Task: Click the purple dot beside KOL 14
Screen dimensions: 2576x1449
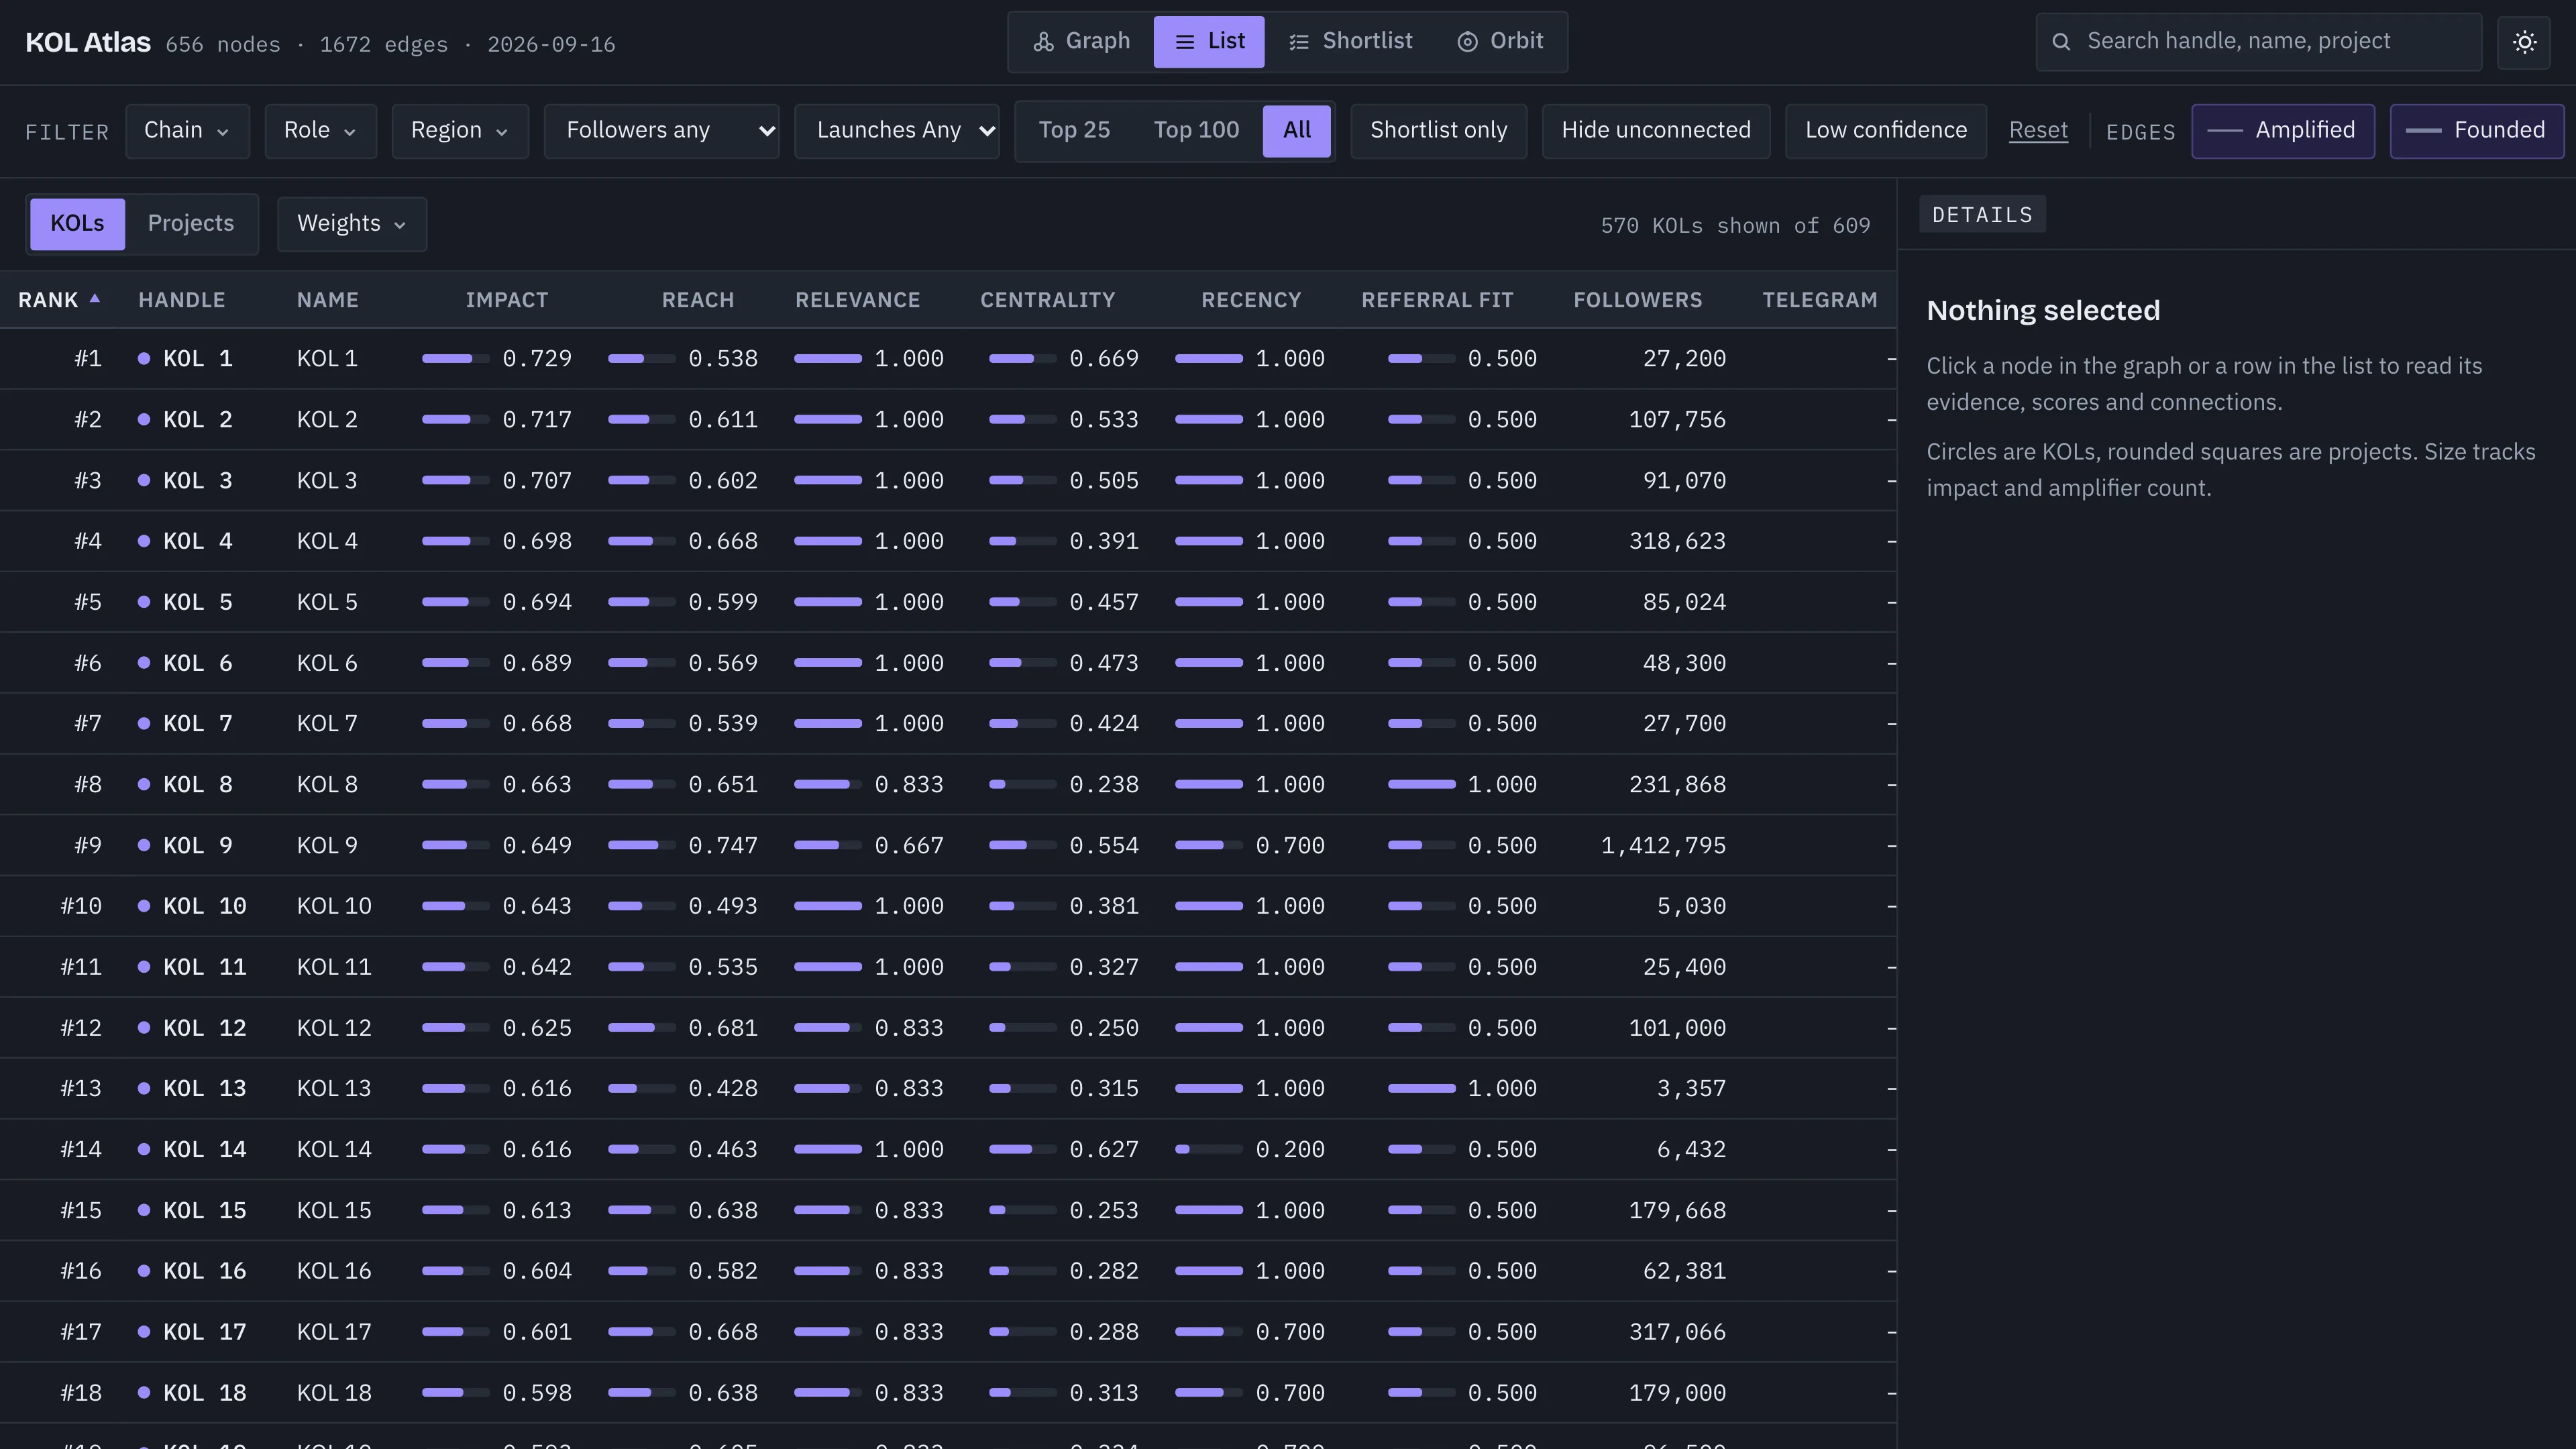Action: click(x=144, y=1149)
